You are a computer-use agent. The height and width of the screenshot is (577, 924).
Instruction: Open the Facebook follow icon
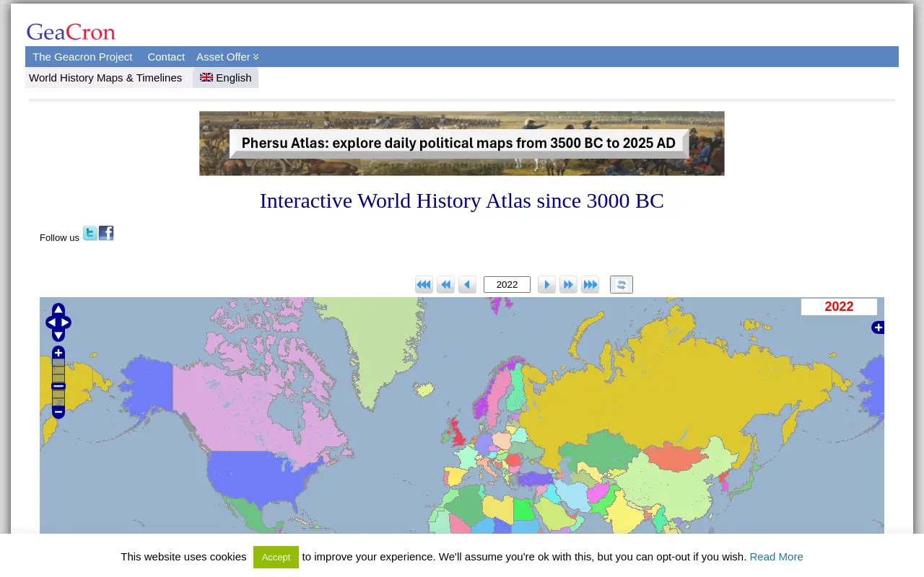click(x=106, y=233)
